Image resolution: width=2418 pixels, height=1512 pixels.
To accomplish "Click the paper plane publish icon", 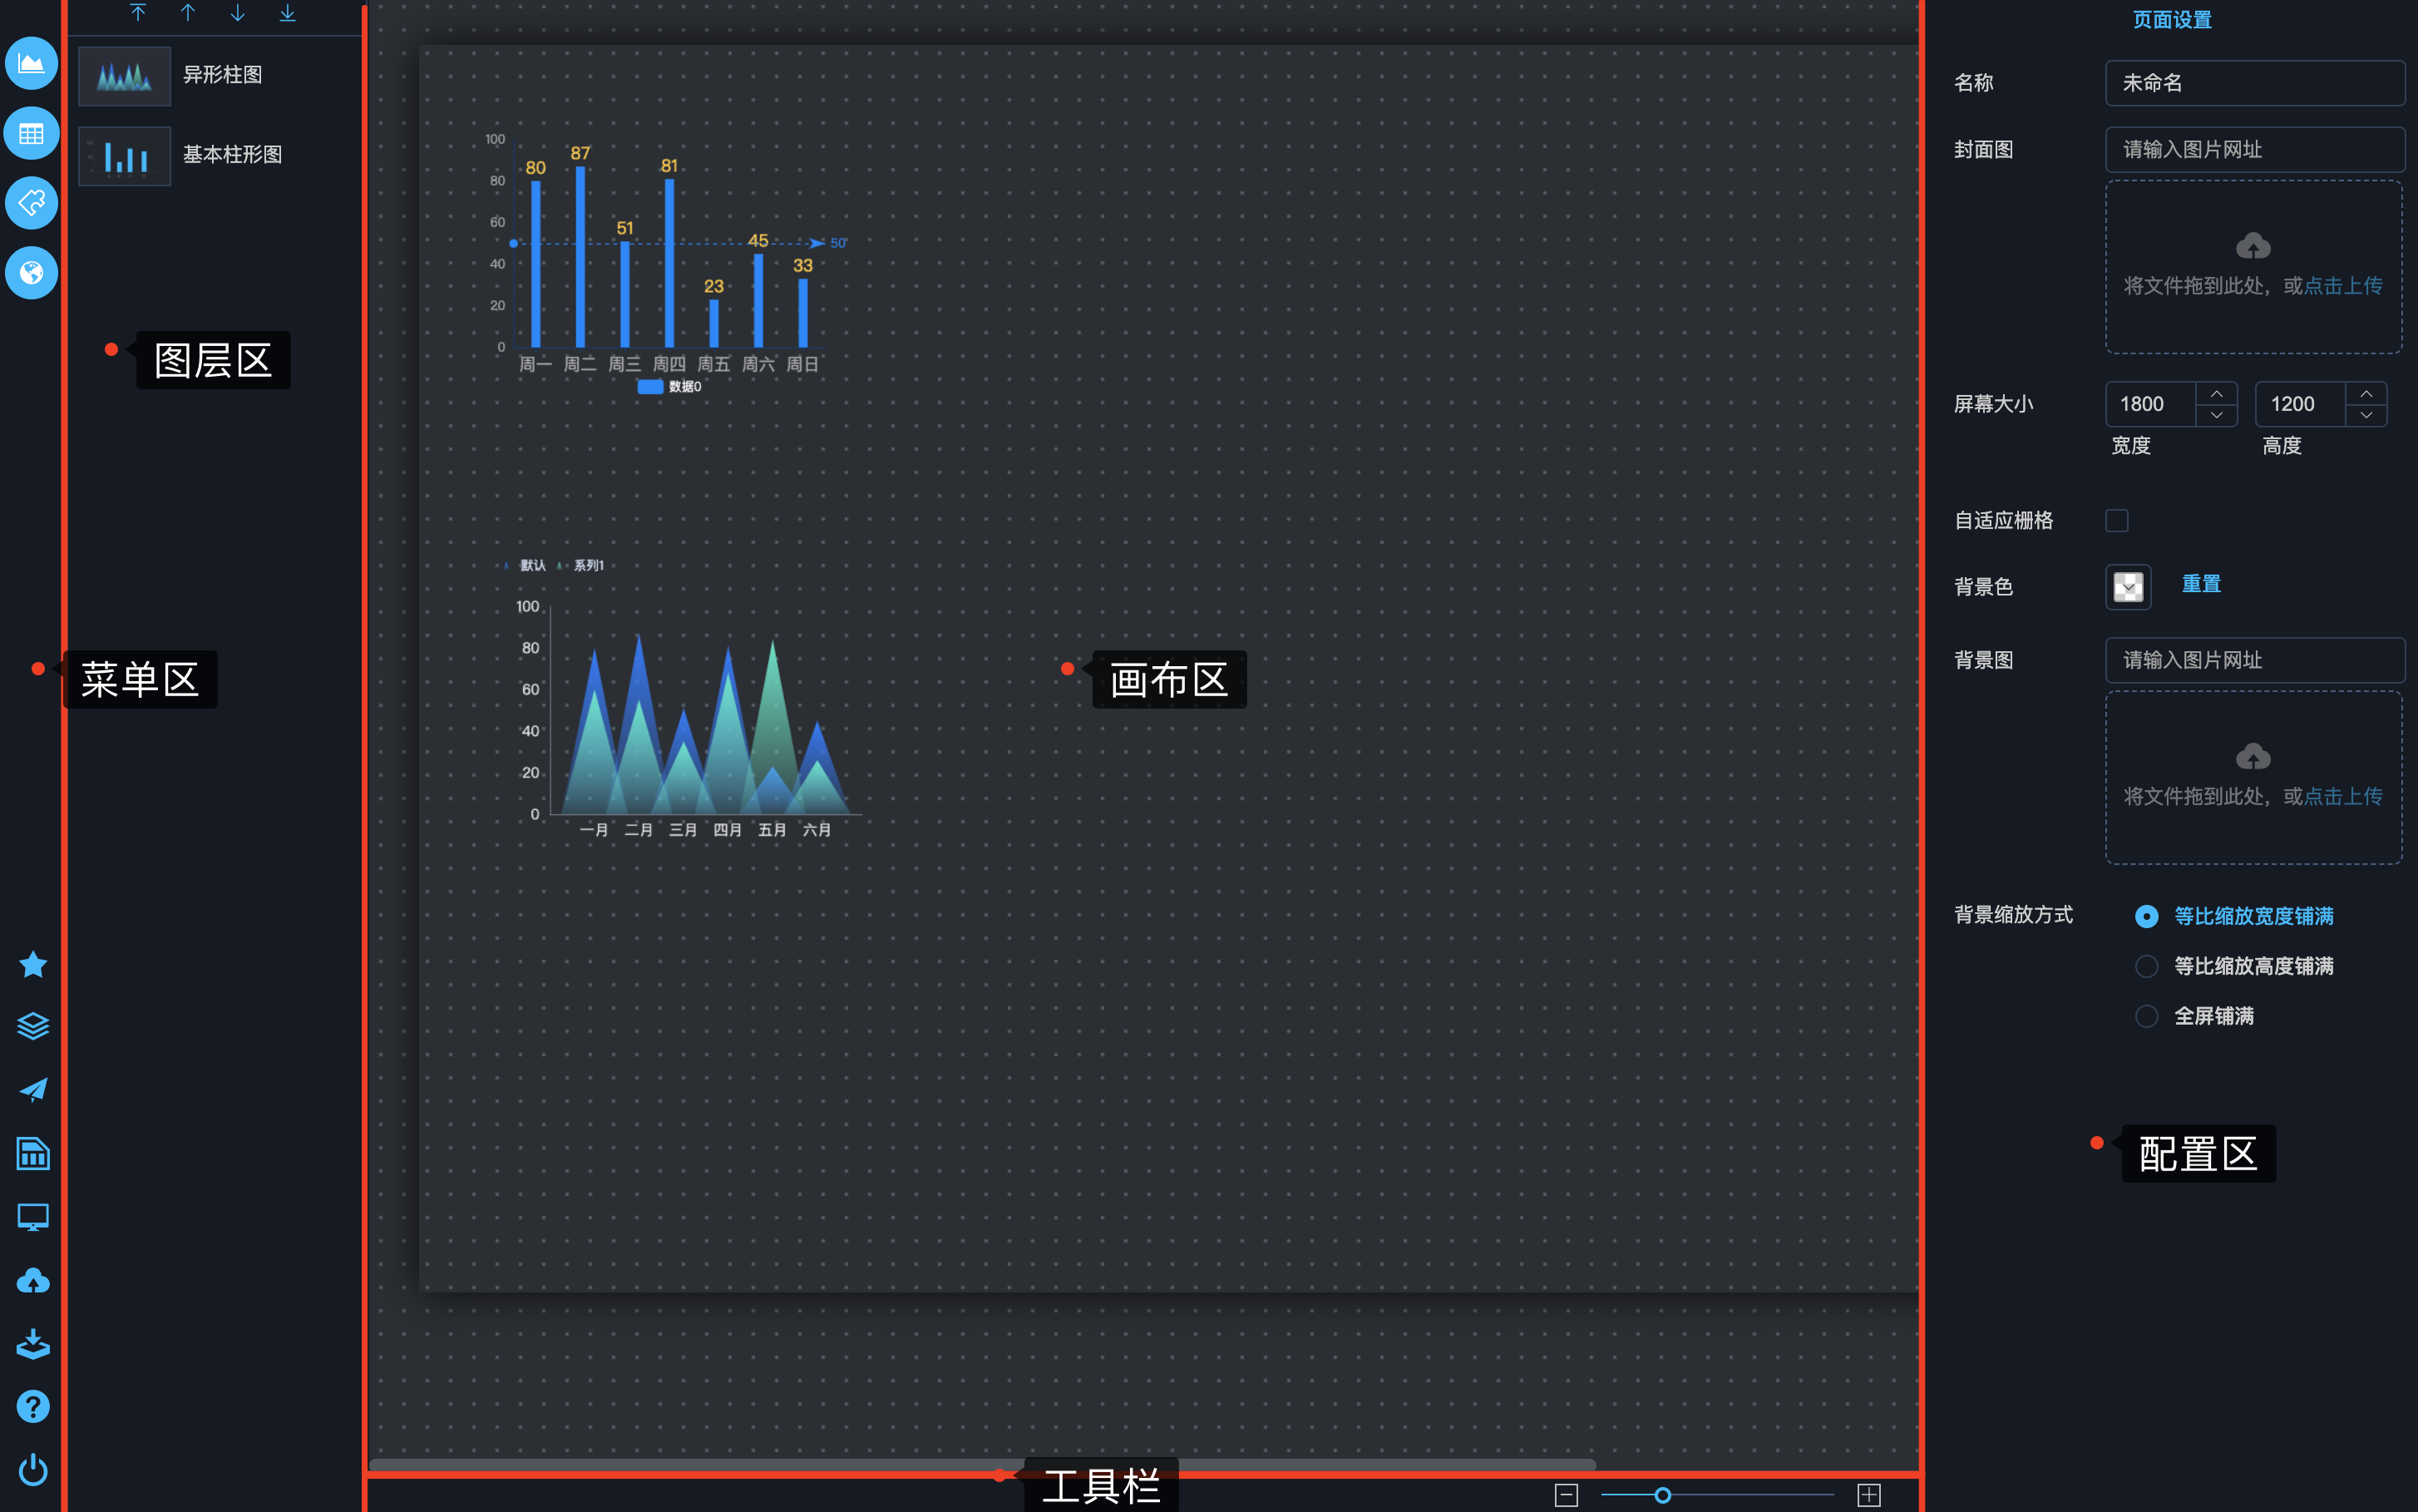I will click(x=33, y=1090).
